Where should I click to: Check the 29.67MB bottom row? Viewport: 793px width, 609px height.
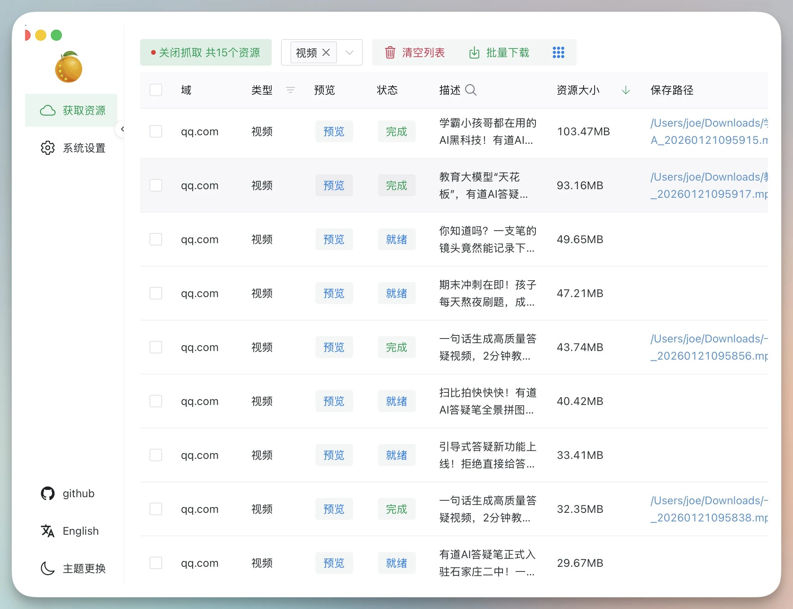pyautogui.click(x=156, y=563)
